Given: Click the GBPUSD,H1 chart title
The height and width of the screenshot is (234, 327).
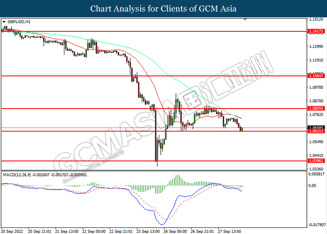Looking at the screenshot, I should (19, 22).
